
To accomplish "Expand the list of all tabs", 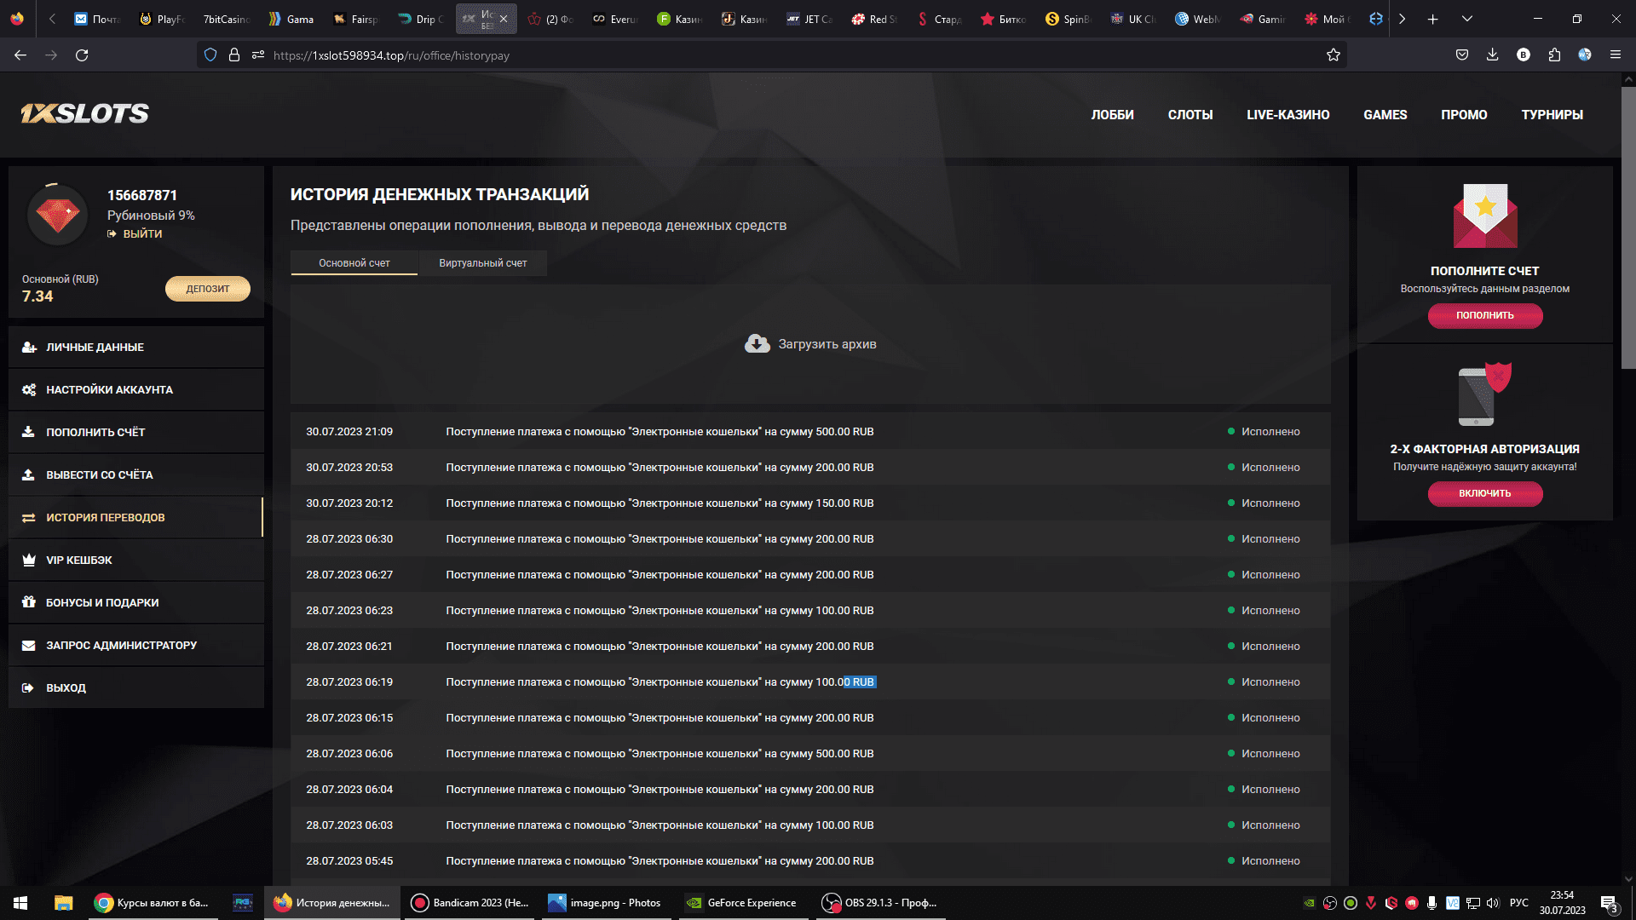I will tap(1466, 19).
